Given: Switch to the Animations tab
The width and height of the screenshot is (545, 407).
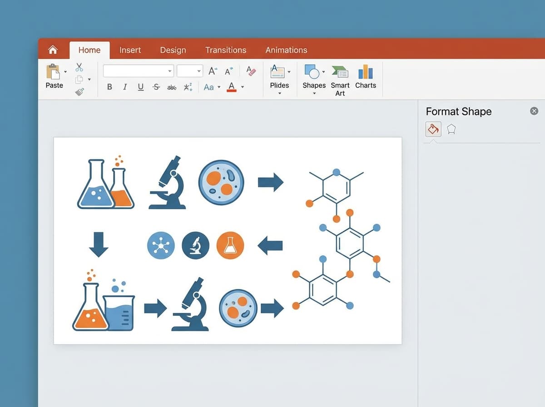Looking at the screenshot, I should [286, 50].
